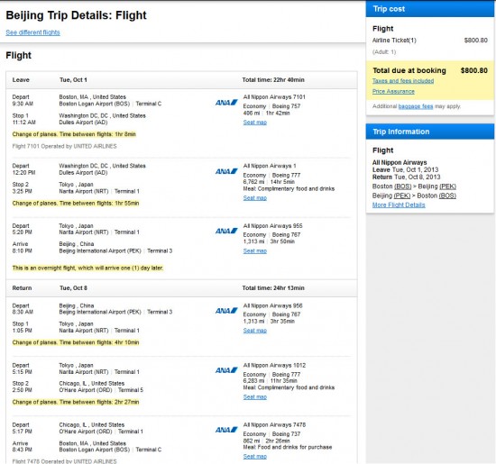Screen dimensions: 496x464
Task: Click the 'Tue, Oct 1' leave date
Action: (73, 80)
